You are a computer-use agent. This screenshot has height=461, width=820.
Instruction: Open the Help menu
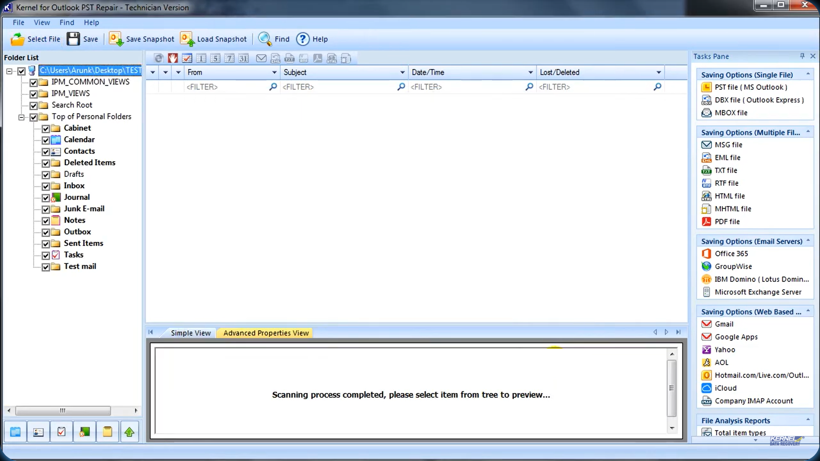click(x=91, y=22)
